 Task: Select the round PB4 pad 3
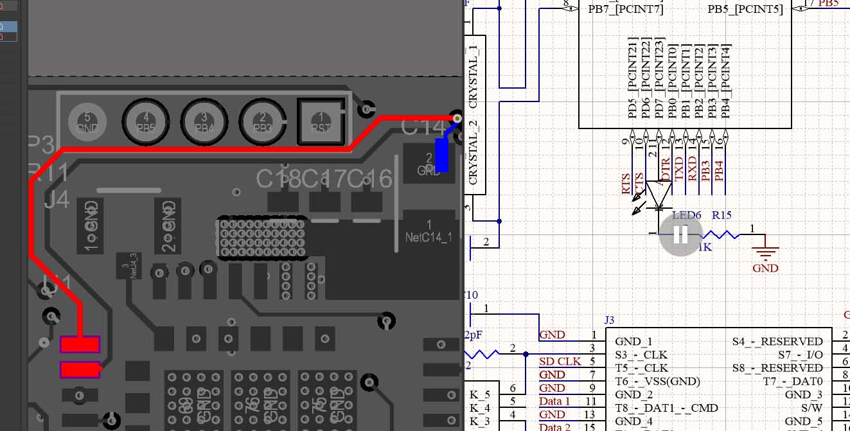[x=204, y=121]
